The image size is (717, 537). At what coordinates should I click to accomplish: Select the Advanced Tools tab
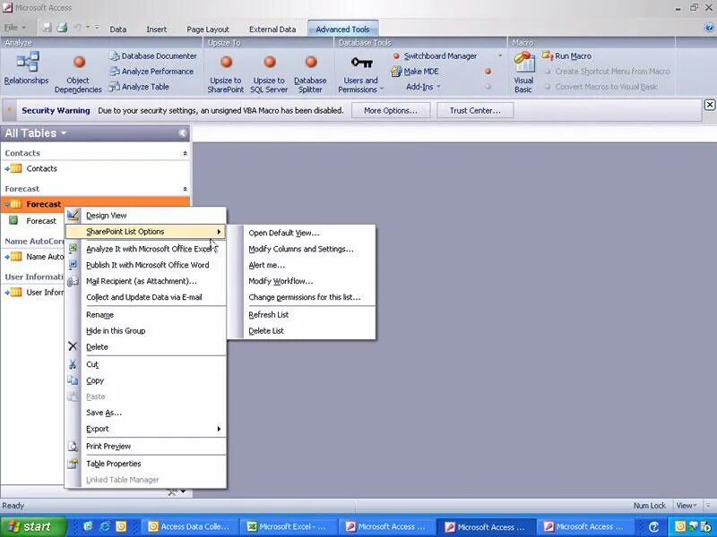click(x=342, y=30)
